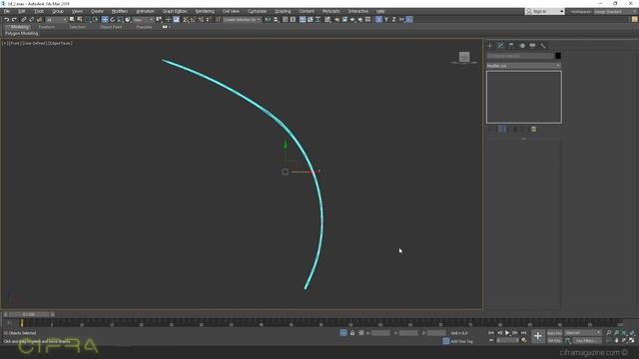Viewport: 639px width, 359px height.
Task: Toggle the Angle Snap icon
Action: [194, 20]
